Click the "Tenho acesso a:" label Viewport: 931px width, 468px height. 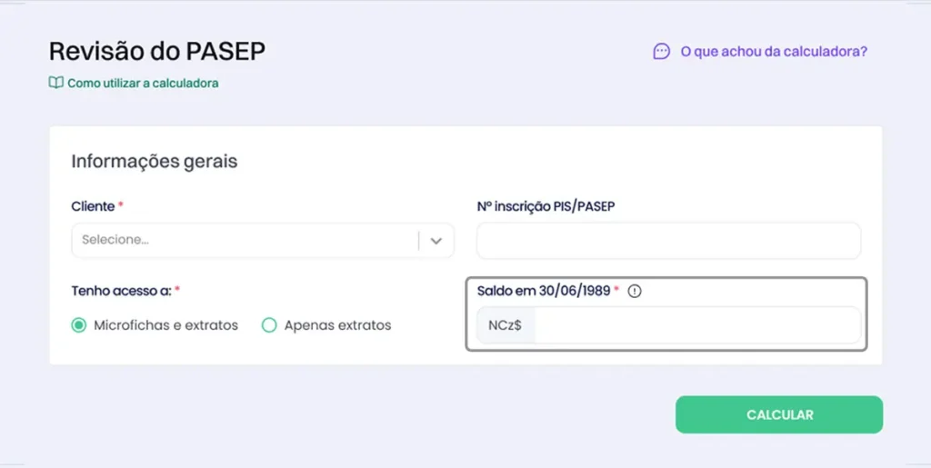tap(121, 291)
